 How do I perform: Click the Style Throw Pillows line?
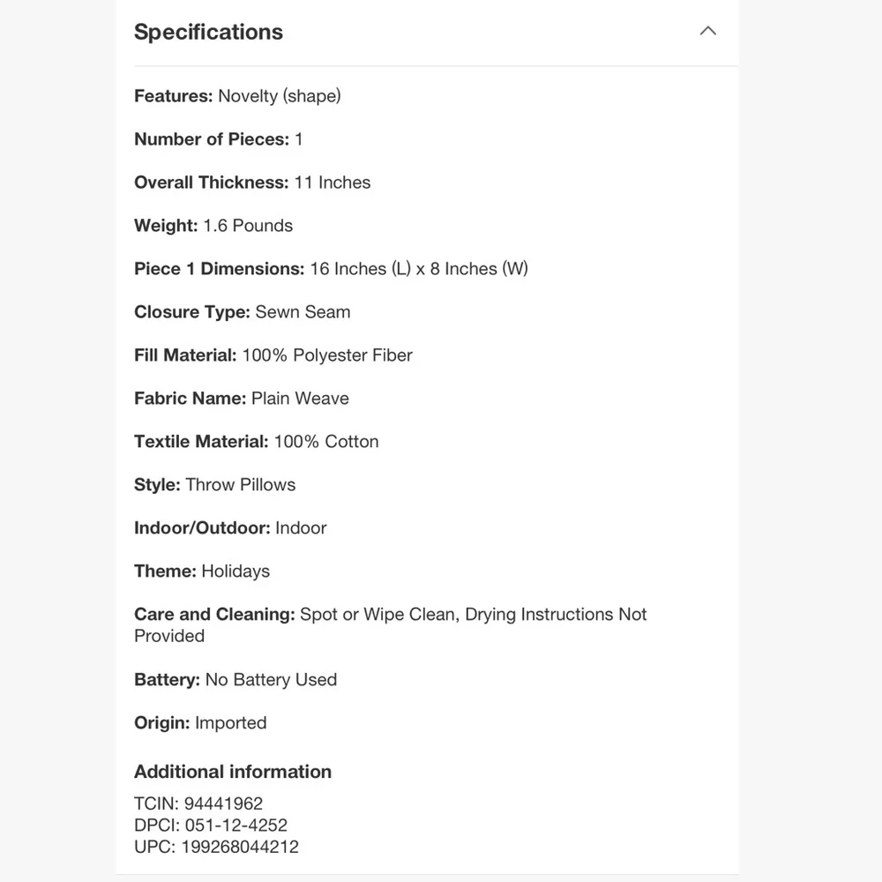point(214,485)
